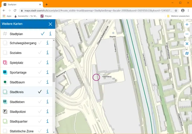Toggle the Stadtquartier layer checkmark

pos(40,121)
